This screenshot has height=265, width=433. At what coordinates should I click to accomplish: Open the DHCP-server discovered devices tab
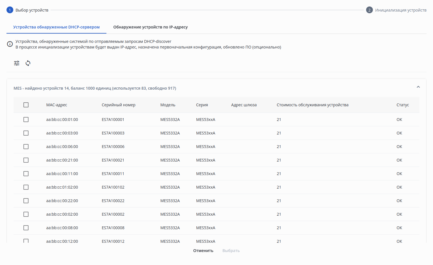click(x=56, y=27)
